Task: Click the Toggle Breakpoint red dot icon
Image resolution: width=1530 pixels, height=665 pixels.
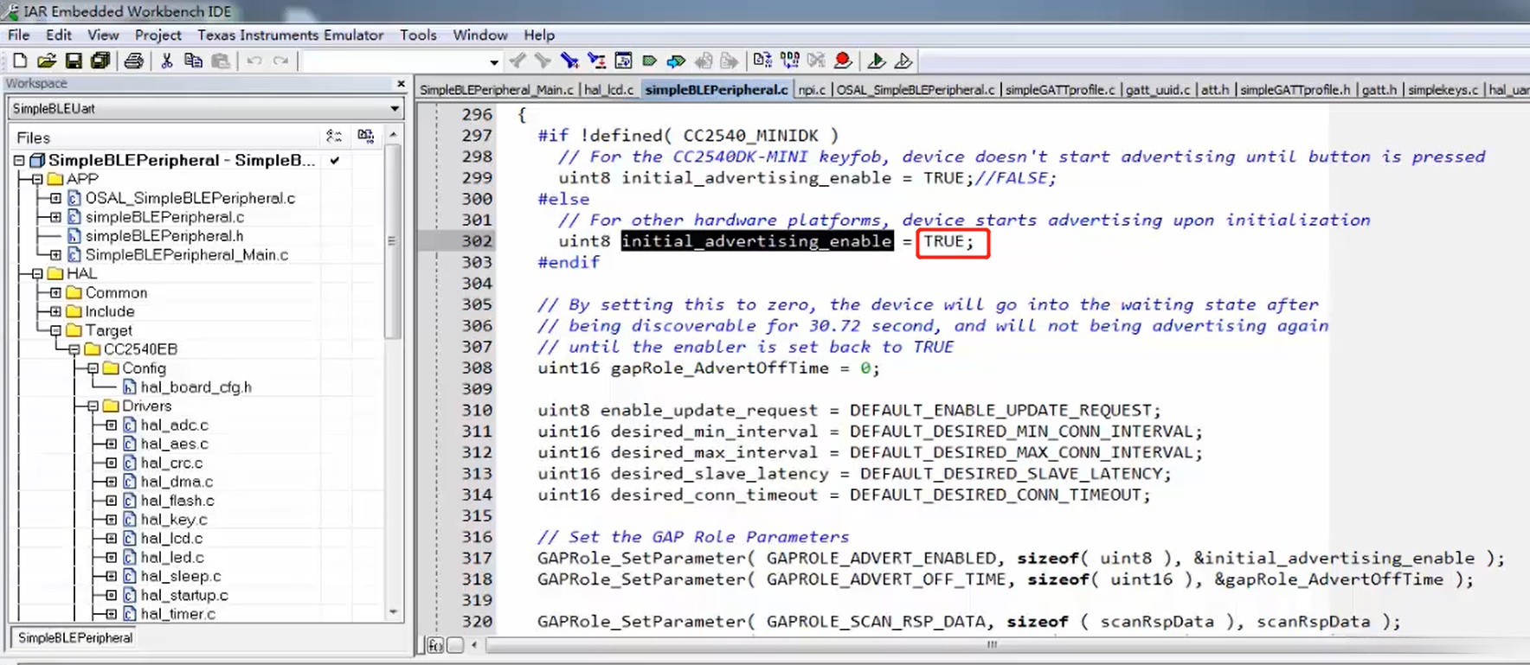Action: (843, 61)
